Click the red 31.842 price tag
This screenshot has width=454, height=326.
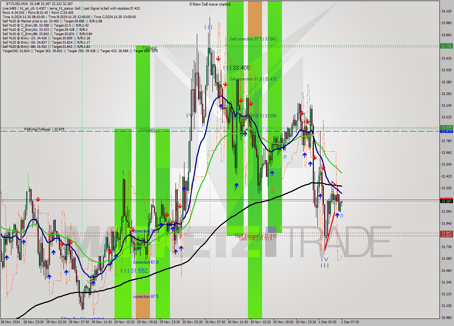point(446,232)
